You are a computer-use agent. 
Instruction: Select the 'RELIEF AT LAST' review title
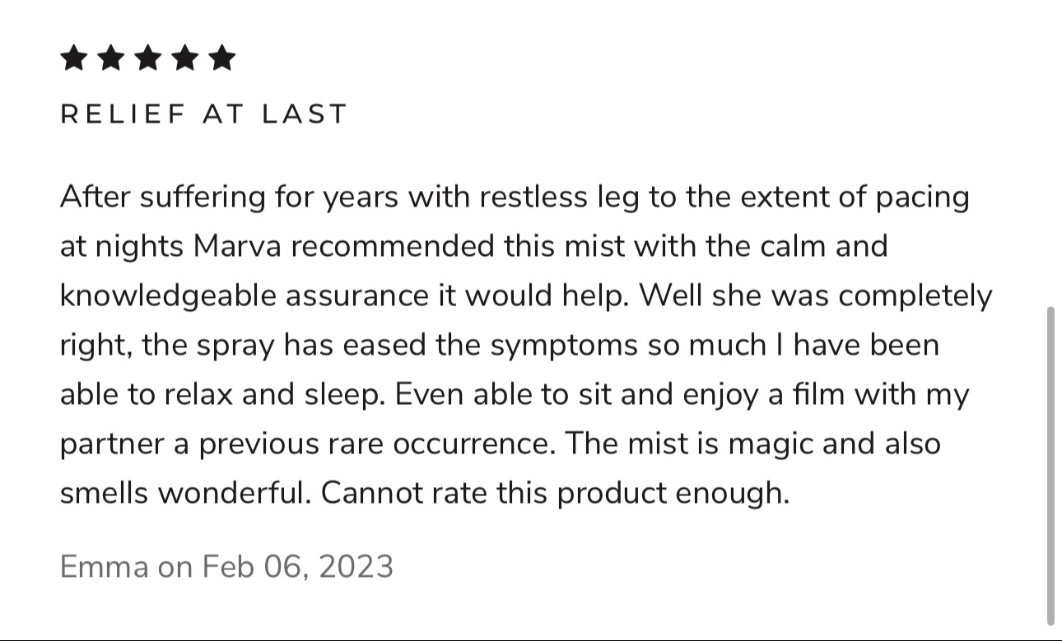204,114
